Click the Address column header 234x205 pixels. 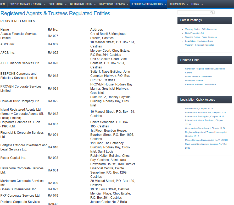(x=97, y=30)
